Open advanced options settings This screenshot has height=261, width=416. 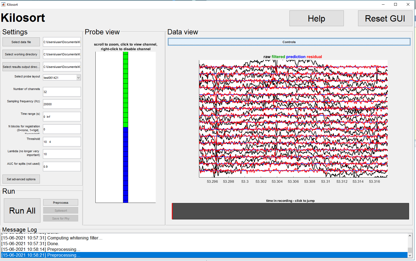pyautogui.click(x=21, y=179)
